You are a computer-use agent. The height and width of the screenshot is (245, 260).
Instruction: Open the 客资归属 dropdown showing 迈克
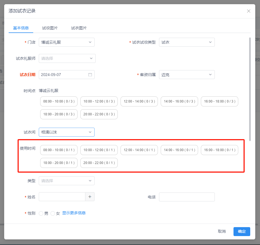[187, 75]
